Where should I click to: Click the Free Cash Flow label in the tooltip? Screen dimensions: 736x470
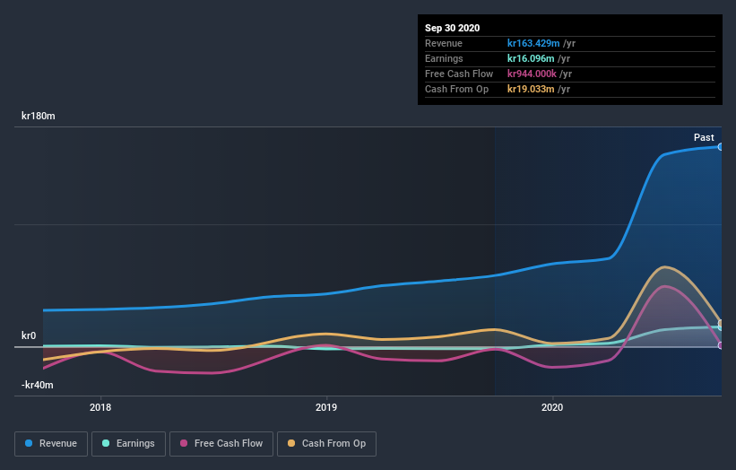(459, 74)
